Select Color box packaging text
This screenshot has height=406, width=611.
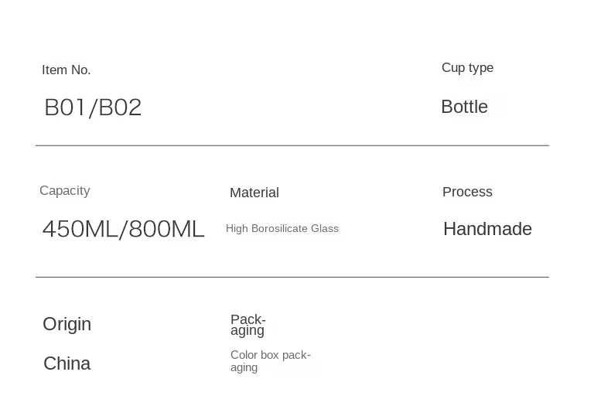271,361
